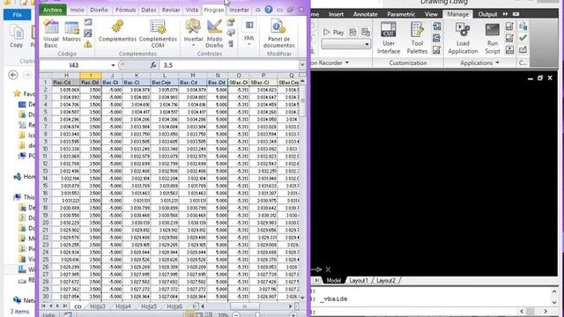The image size is (564, 317).
Task: Open Panel de documentos
Action: [x=278, y=33]
